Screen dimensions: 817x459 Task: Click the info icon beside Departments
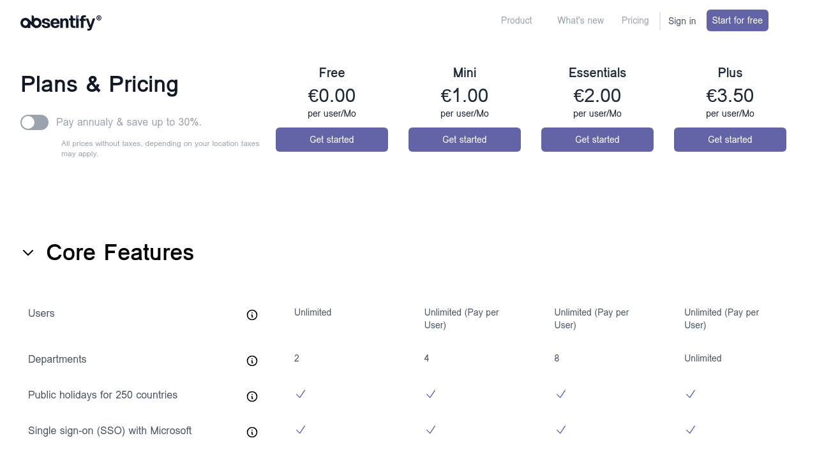pos(252,361)
